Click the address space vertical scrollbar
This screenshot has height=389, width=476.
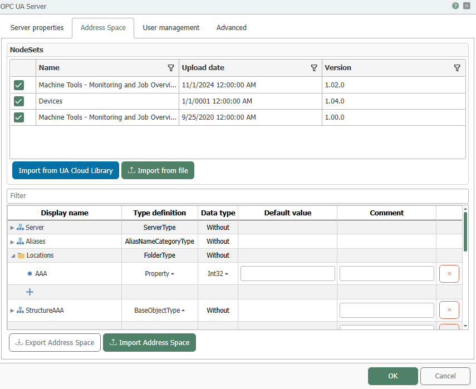[x=465, y=232]
